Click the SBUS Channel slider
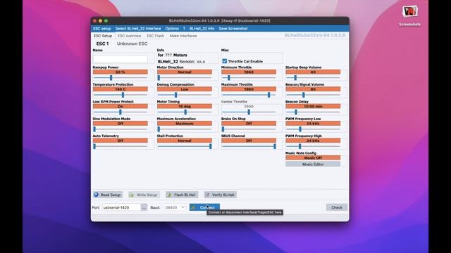The width and height of the screenshot is (451, 253). (x=249, y=147)
